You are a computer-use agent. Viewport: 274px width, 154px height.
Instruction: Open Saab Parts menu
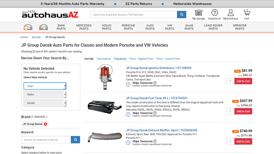pos(189,27)
